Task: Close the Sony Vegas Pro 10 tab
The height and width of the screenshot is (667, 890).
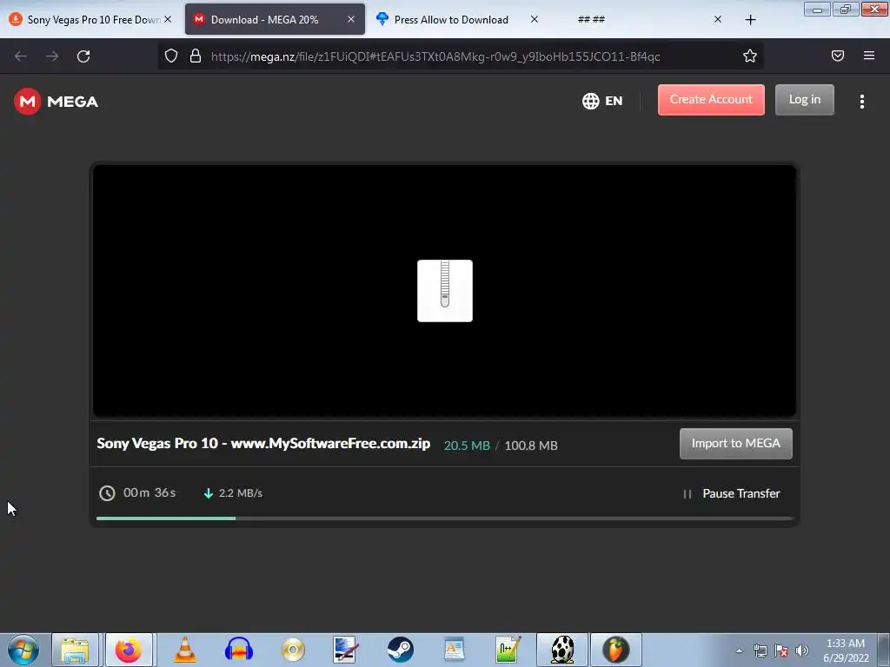Action: [168, 19]
